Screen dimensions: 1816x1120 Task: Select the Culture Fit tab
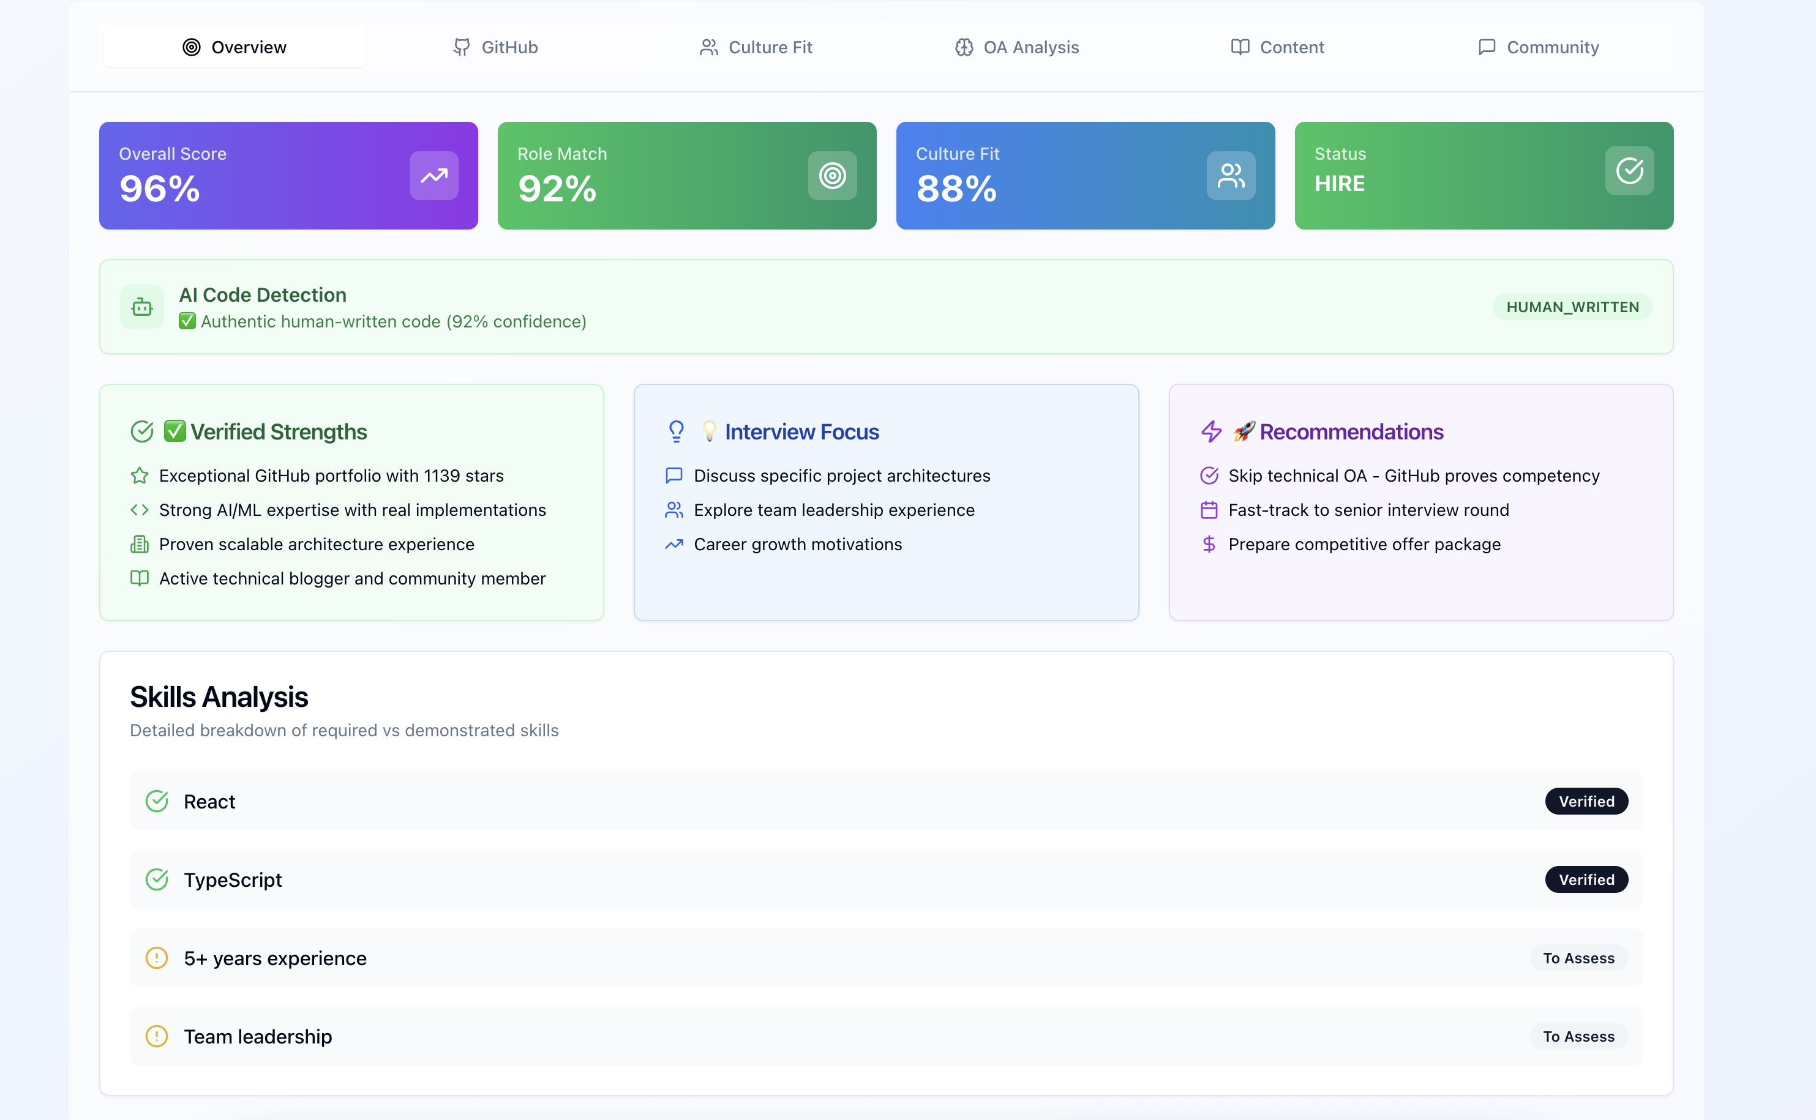(756, 47)
